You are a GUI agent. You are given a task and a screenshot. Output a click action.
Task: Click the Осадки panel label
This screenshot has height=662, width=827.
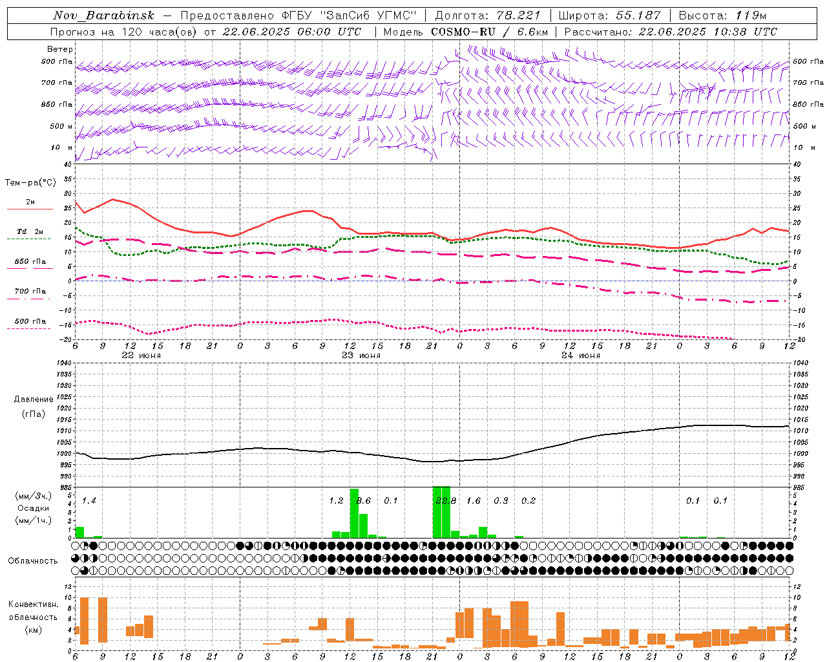tap(33, 508)
